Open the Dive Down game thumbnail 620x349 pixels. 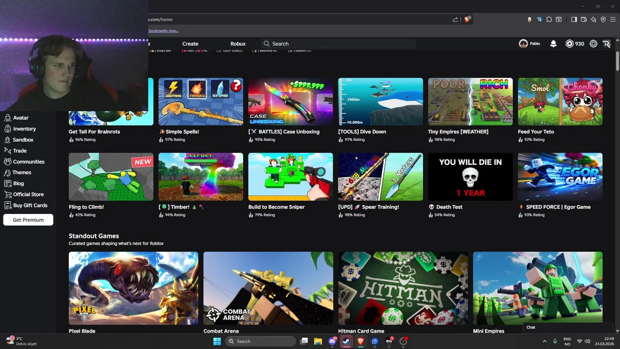tap(380, 102)
